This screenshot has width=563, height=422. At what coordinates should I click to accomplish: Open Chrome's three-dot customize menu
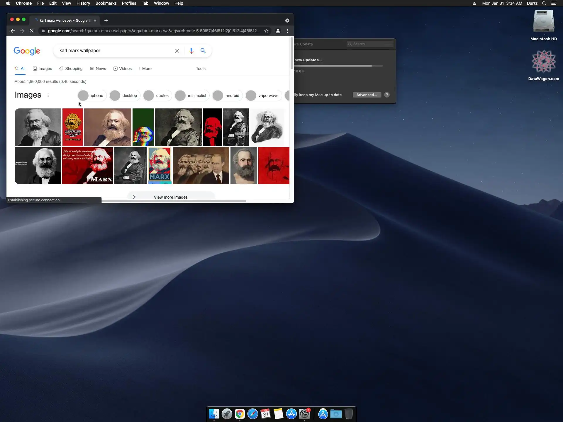coord(287,31)
